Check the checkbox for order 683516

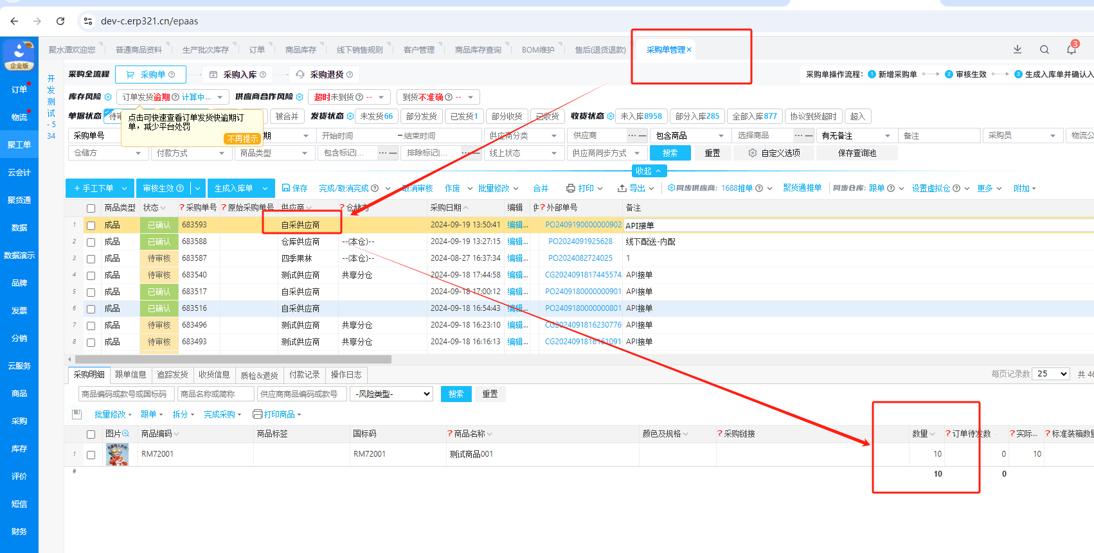(91, 309)
